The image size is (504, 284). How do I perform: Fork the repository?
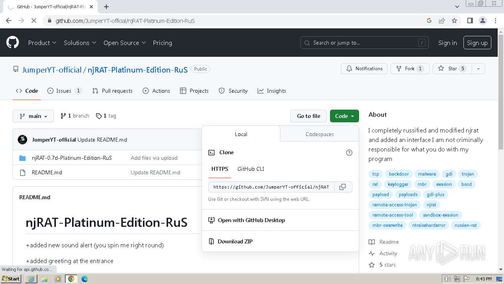tap(409, 69)
